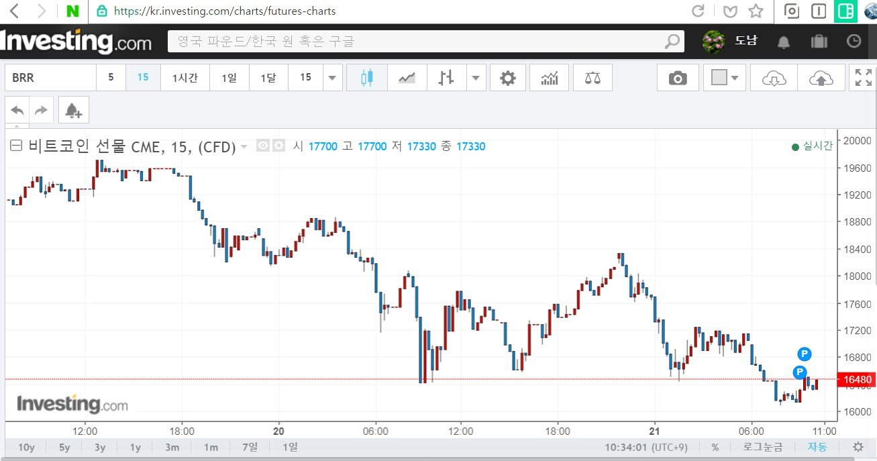Add a price alert with bell icon

tap(74, 109)
